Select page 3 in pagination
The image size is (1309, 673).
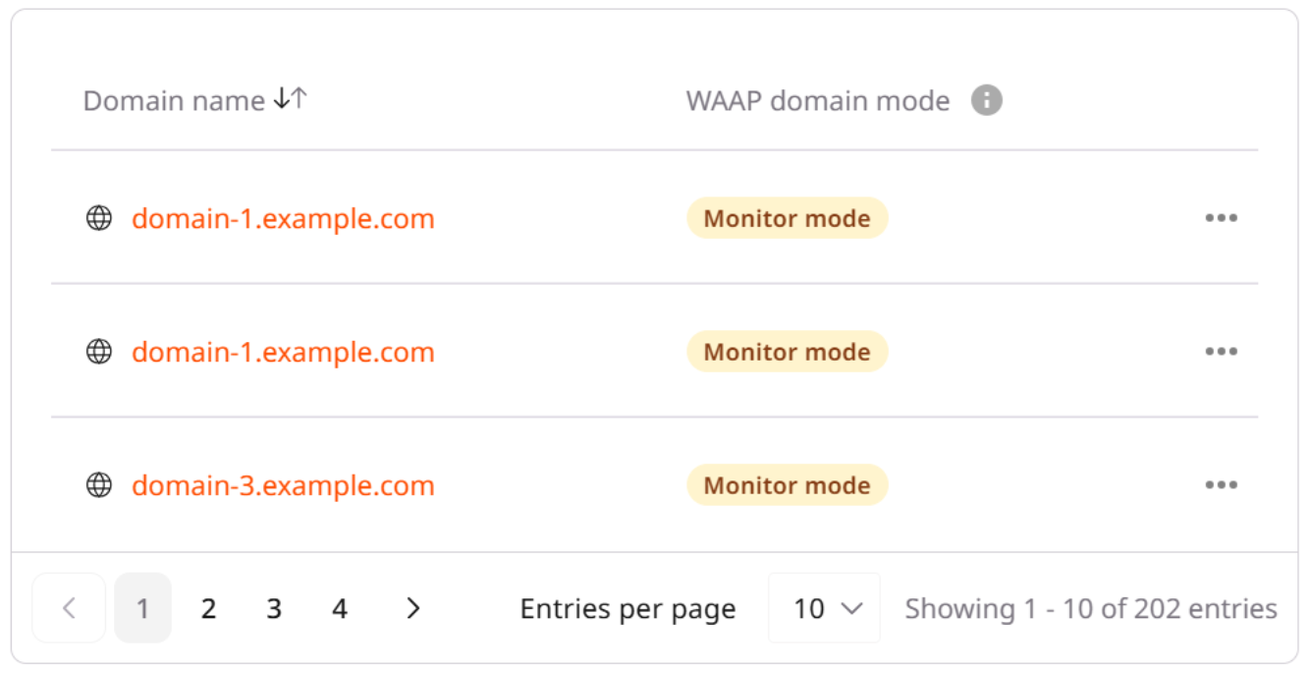coord(274,608)
